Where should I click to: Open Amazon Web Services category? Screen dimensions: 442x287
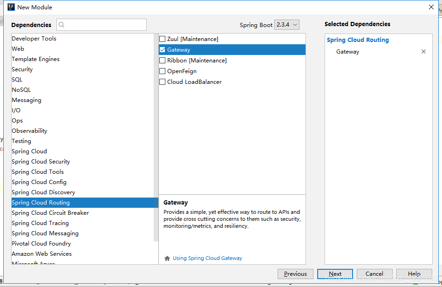click(x=83, y=254)
